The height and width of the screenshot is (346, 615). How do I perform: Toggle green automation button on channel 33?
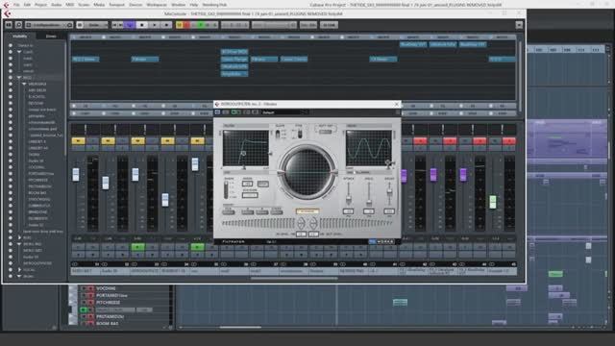pos(137,247)
